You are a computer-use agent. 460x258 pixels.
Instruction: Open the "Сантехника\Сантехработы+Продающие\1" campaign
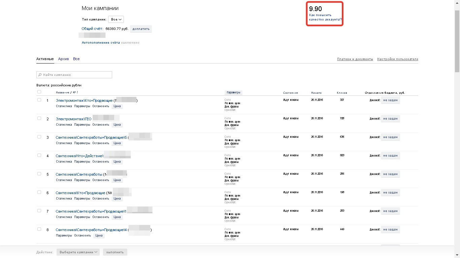(x=91, y=212)
